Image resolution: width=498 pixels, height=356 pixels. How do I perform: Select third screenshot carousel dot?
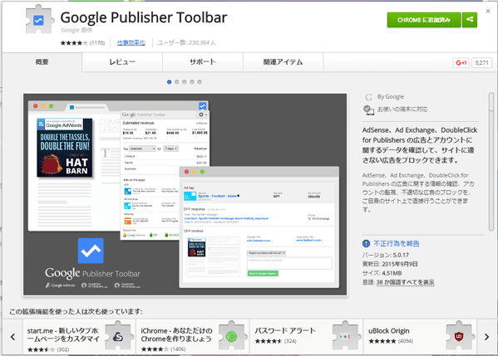point(185,82)
